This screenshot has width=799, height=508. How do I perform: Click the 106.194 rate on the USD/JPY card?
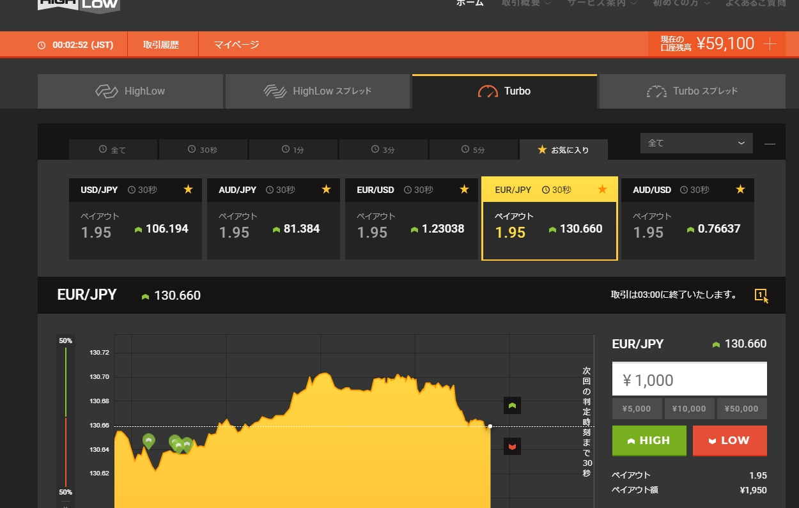(167, 229)
